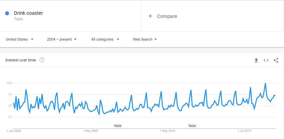This screenshot has width=284, height=139.
Task: Expand the All categories dropdown
Action: click(105, 39)
